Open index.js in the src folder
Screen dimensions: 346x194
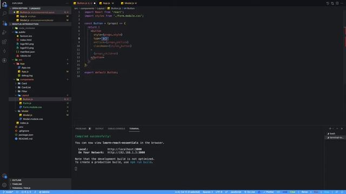pyautogui.click(x=24, y=123)
